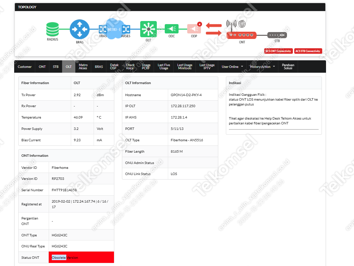Click the TOPOLOGY panel title
Screen dimensions: 354x266
[x=27, y=7]
